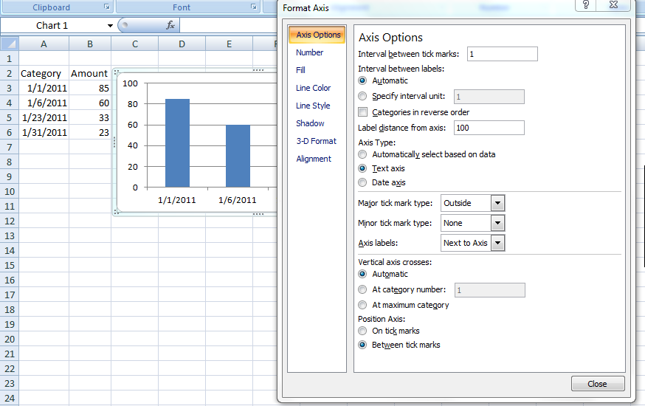
Task: Close the Format Axis dialog with X
Action: click(x=613, y=5)
